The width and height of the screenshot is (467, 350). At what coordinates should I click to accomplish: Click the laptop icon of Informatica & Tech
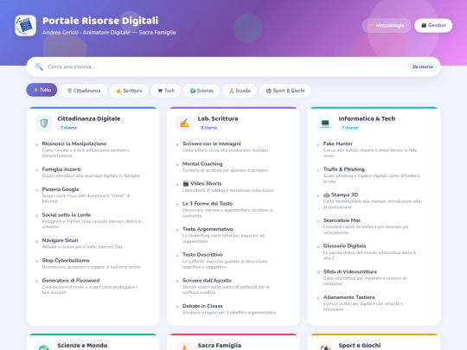(x=325, y=123)
